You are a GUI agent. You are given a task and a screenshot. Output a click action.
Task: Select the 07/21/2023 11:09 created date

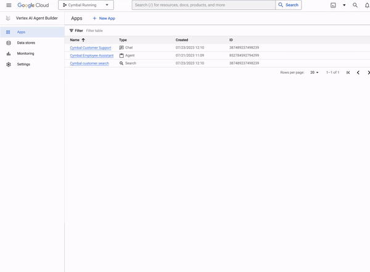tap(190, 55)
